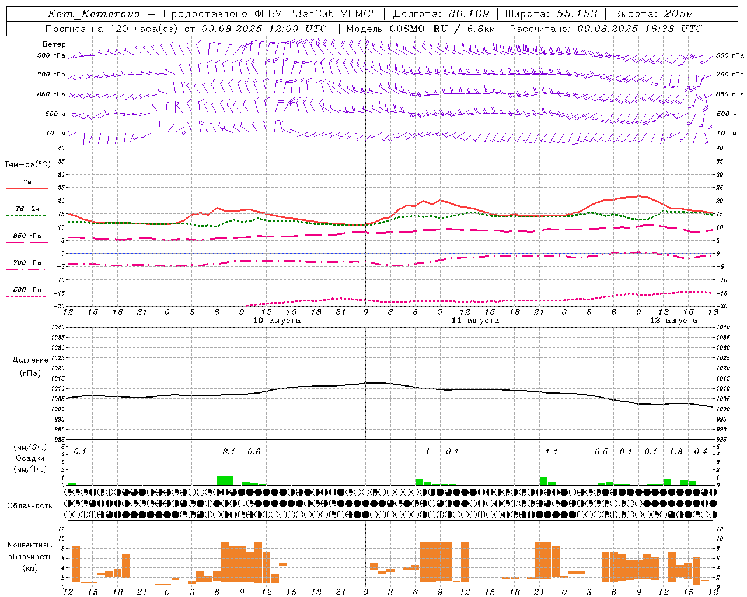747x597 pixels.
Task: Click the 0.5 precipitation amount value
Action: pos(601,452)
